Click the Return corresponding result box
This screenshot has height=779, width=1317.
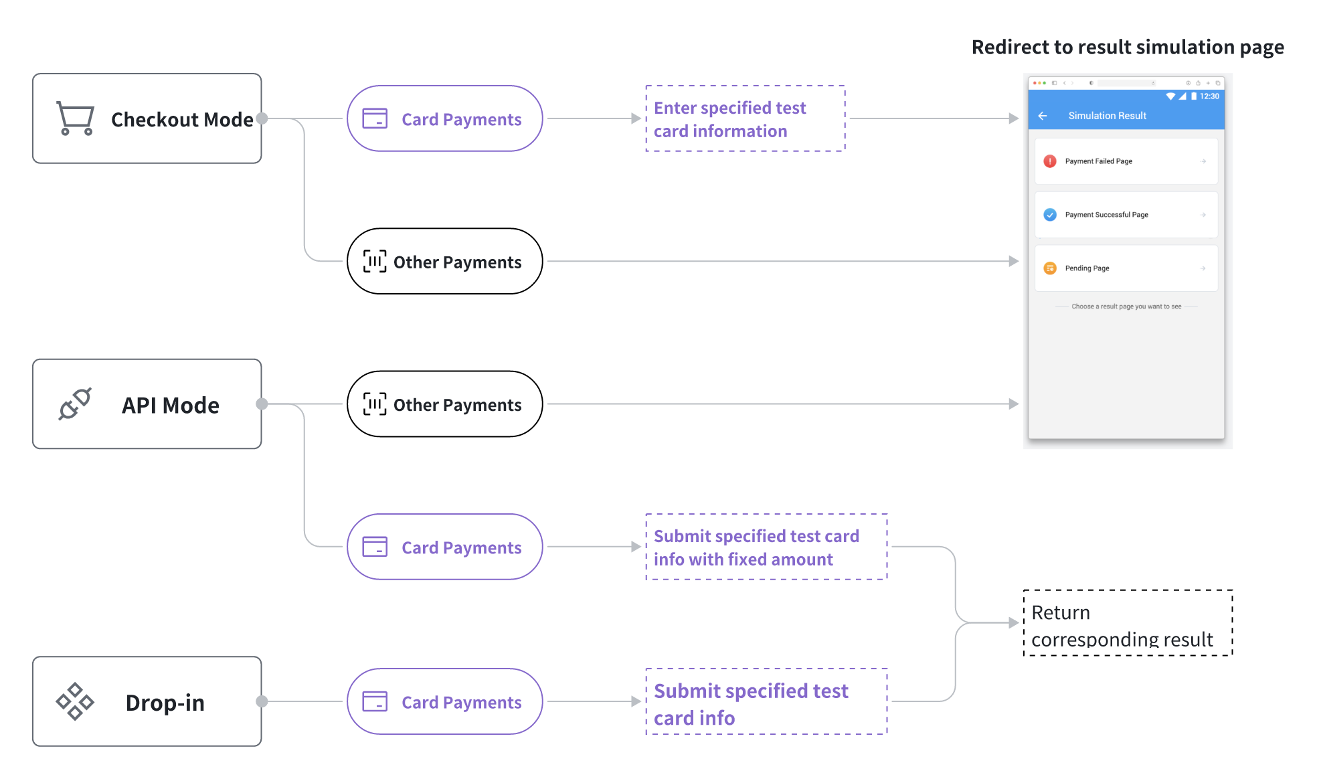(x=1128, y=623)
